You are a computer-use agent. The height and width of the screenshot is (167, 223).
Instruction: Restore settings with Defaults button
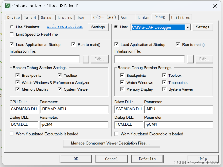pyautogui.click(x=147, y=159)
